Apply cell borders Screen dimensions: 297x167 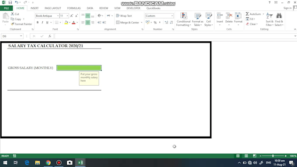click(x=56, y=23)
